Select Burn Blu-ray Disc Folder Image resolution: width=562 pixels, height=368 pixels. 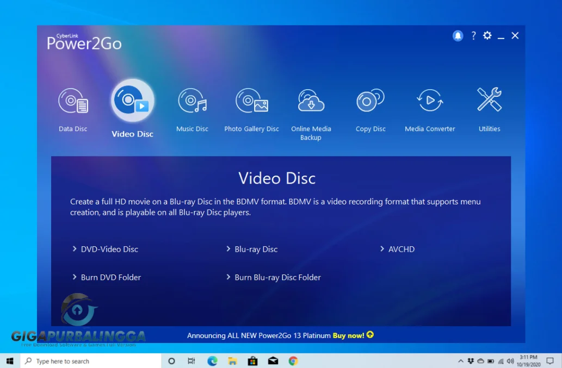(277, 277)
